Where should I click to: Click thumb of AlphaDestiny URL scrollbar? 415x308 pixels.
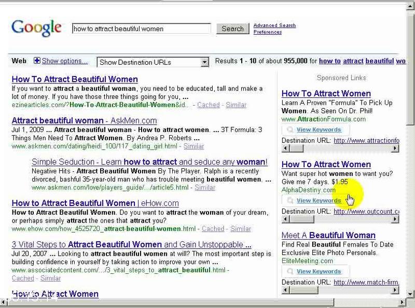302,219
